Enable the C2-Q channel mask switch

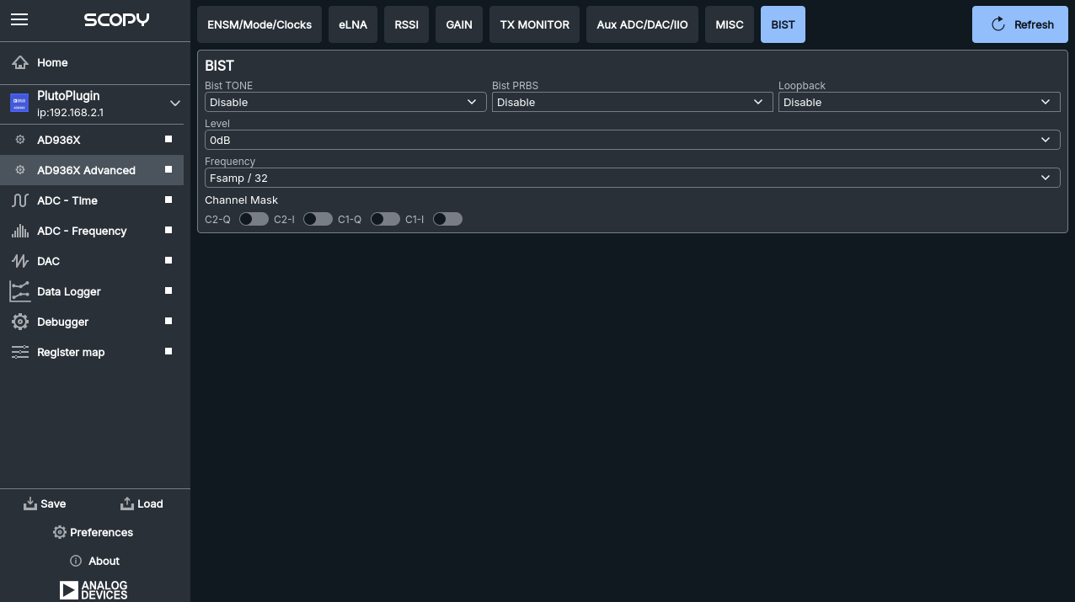click(x=254, y=219)
